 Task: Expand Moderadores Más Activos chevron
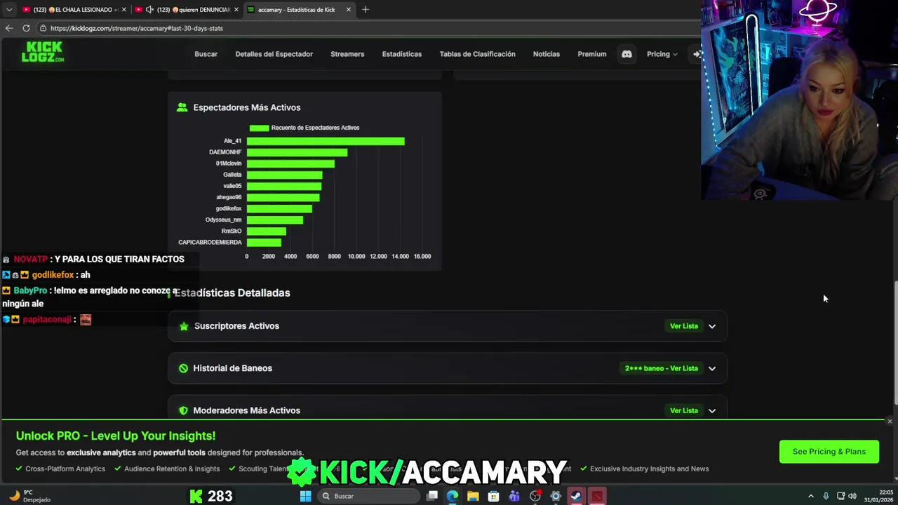tap(712, 410)
